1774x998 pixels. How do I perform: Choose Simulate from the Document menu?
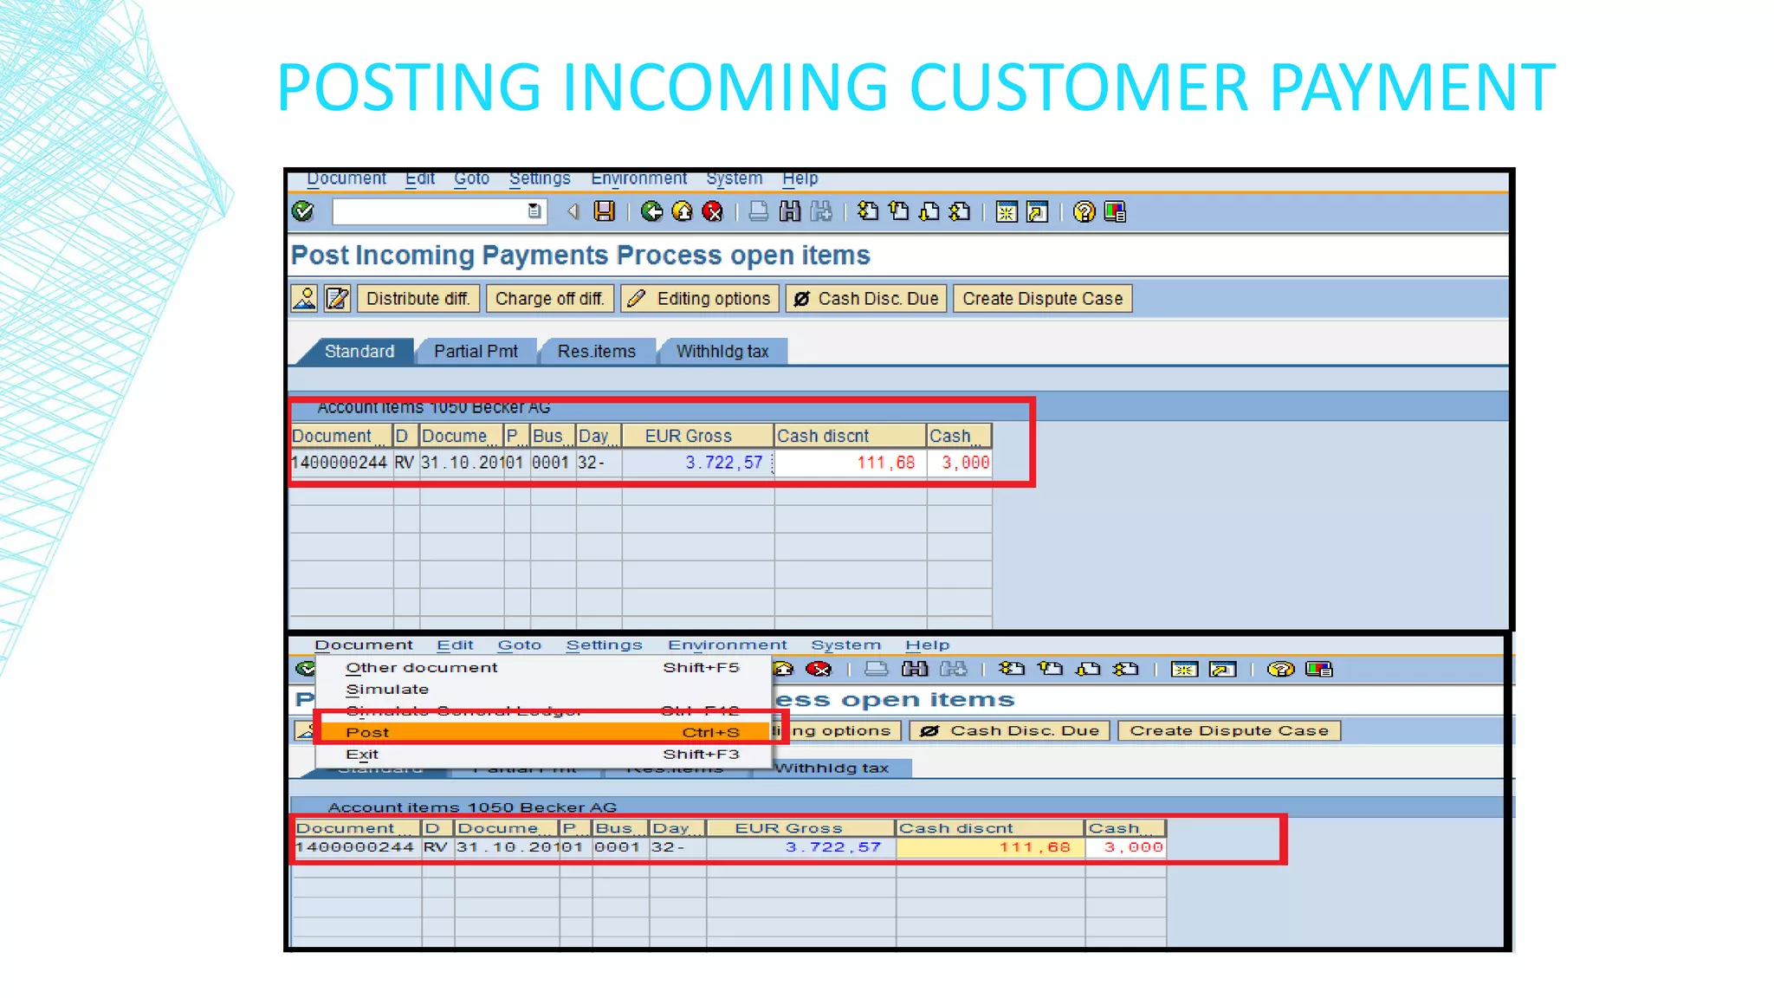[543, 689]
